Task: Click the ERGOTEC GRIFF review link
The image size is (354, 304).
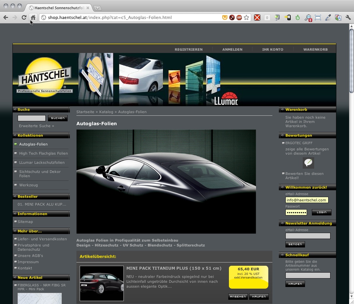Action: point(299,143)
